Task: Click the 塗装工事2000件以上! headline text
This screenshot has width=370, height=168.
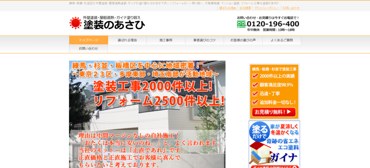Action: coord(153,87)
